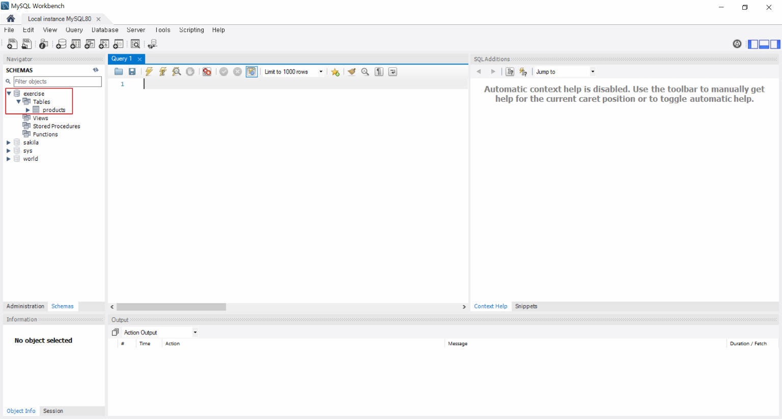This screenshot has width=782, height=419.
Task: Open the Context Help tab
Action: tap(490, 306)
